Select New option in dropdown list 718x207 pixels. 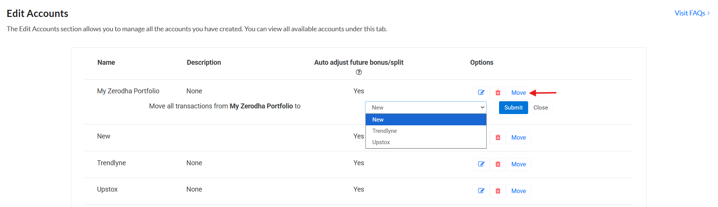pyautogui.click(x=425, y=120)
